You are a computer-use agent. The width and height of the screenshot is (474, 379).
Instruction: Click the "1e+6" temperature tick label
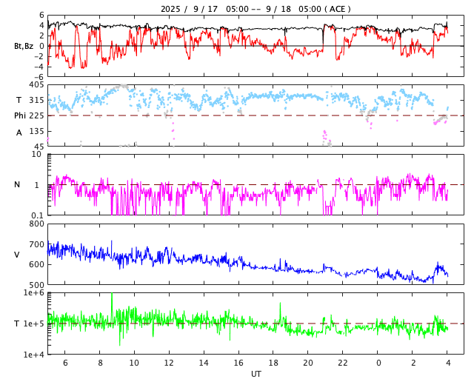pyautogui.click(x=33, y=293)
